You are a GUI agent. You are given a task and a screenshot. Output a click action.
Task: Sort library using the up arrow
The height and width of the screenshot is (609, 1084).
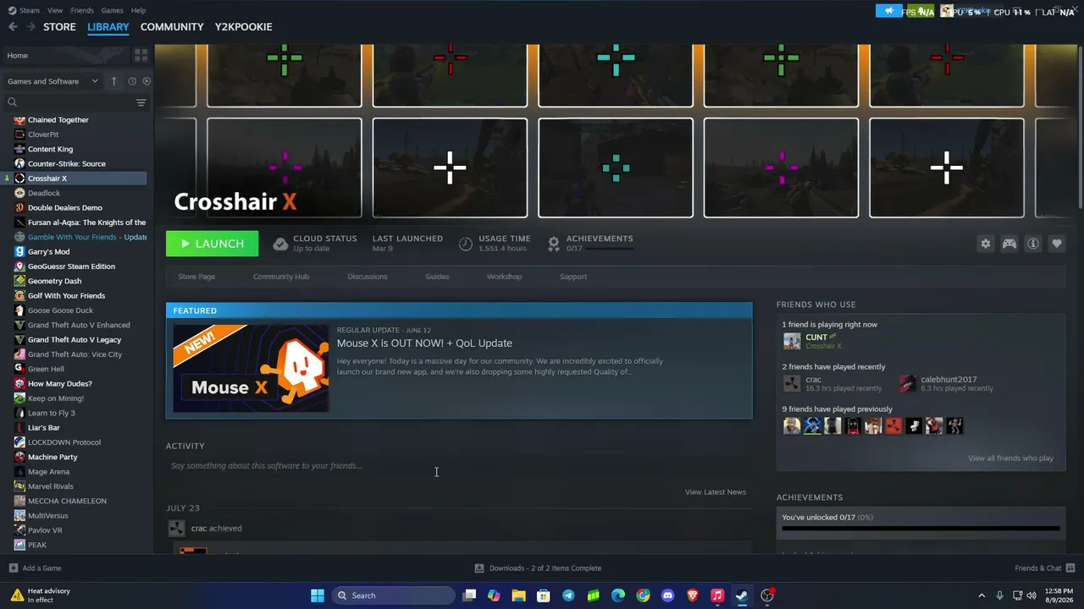pos(113,81)
